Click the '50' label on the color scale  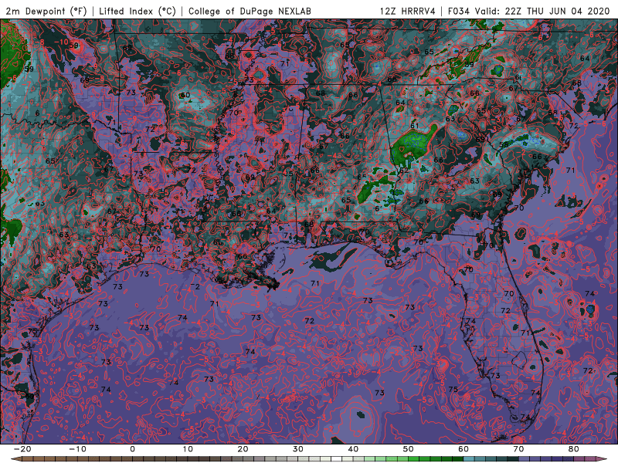point(409,449)
